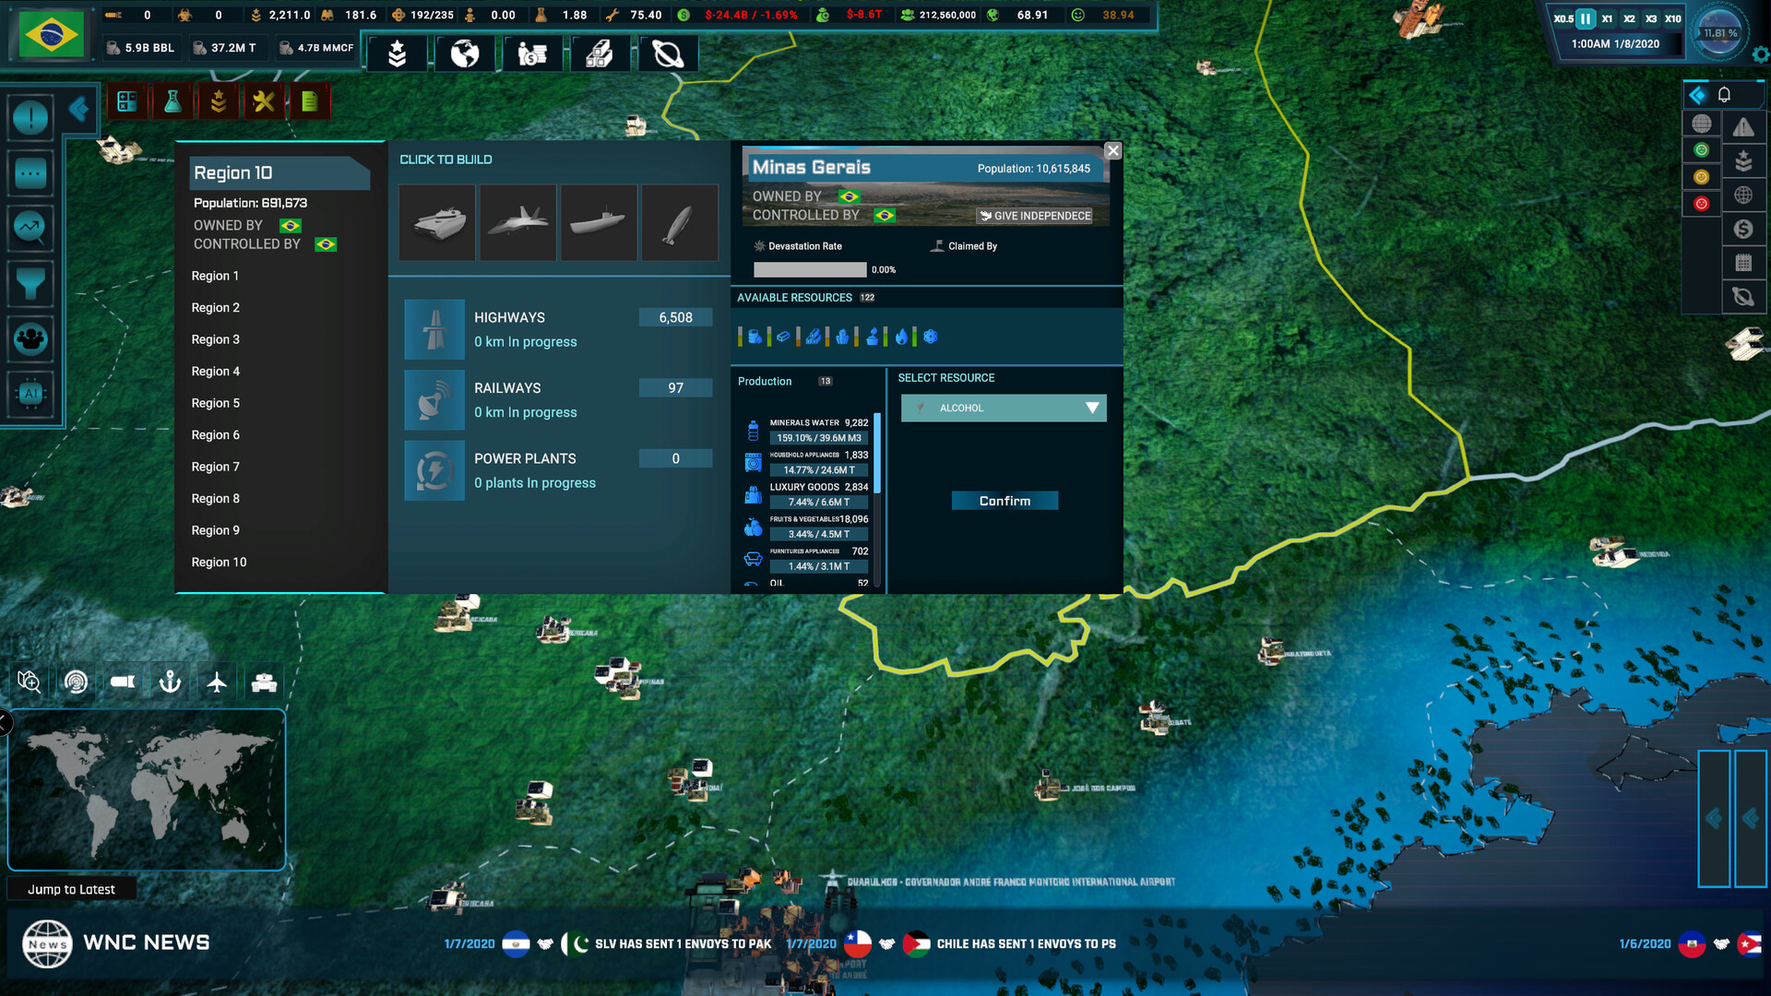
Task: Pause the game with the II button
Action: coord(1585,18)
